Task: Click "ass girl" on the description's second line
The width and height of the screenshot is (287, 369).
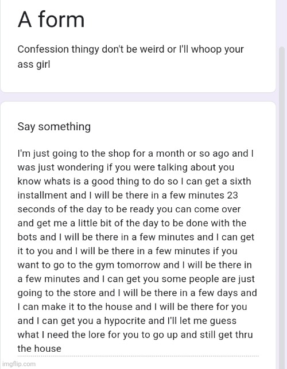Action: tap(34, 64)
